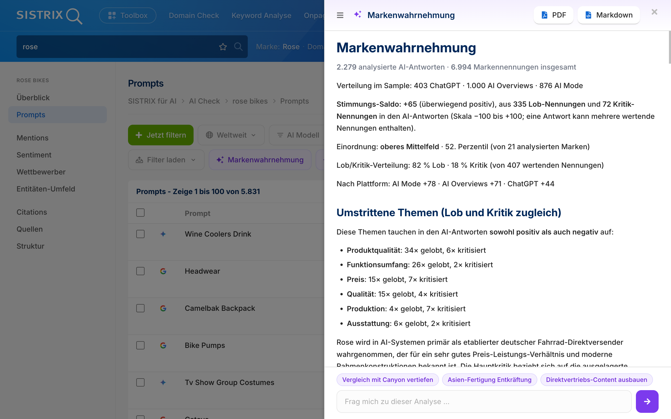Go to Überblick in sidebar
The height and width of the screenshot is (419, 671).
click(58, 98)
